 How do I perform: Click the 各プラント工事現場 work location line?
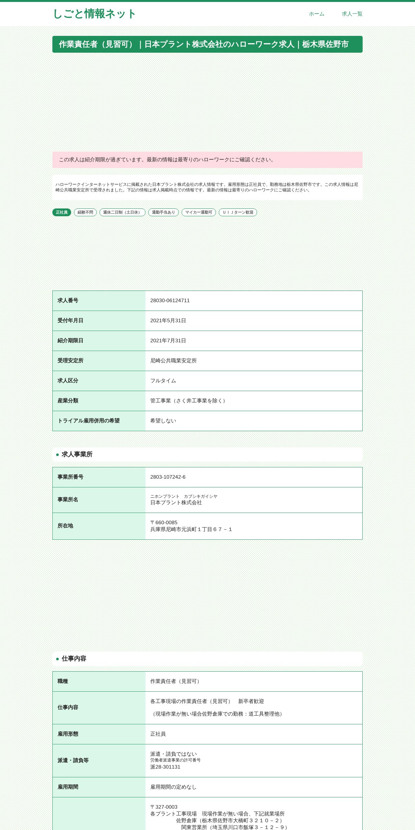tap(218, 814)
